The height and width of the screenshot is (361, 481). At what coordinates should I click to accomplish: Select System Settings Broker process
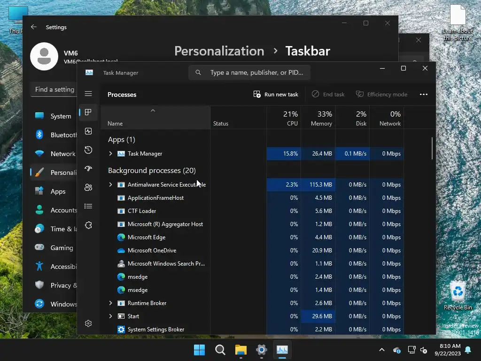[x=156, y=330]
